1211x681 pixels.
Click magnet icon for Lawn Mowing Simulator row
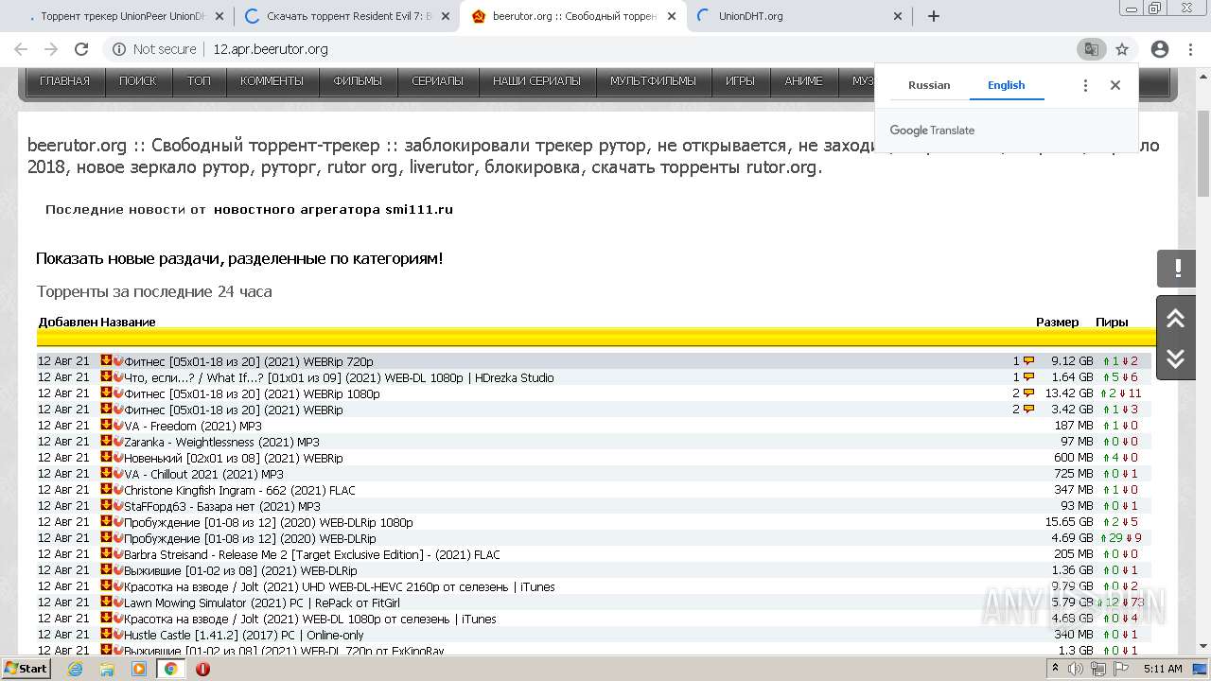click(118, 602)
